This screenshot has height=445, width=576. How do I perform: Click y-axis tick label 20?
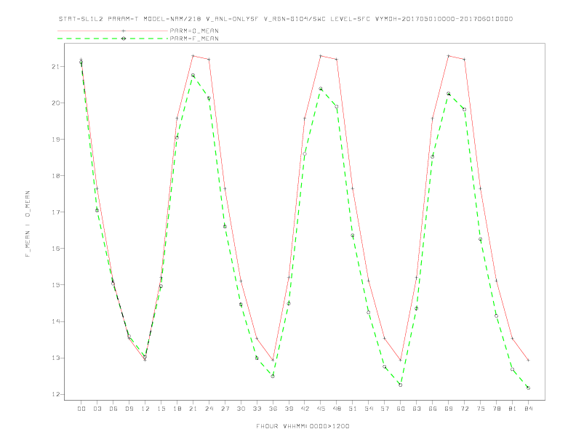coord(56,103)
